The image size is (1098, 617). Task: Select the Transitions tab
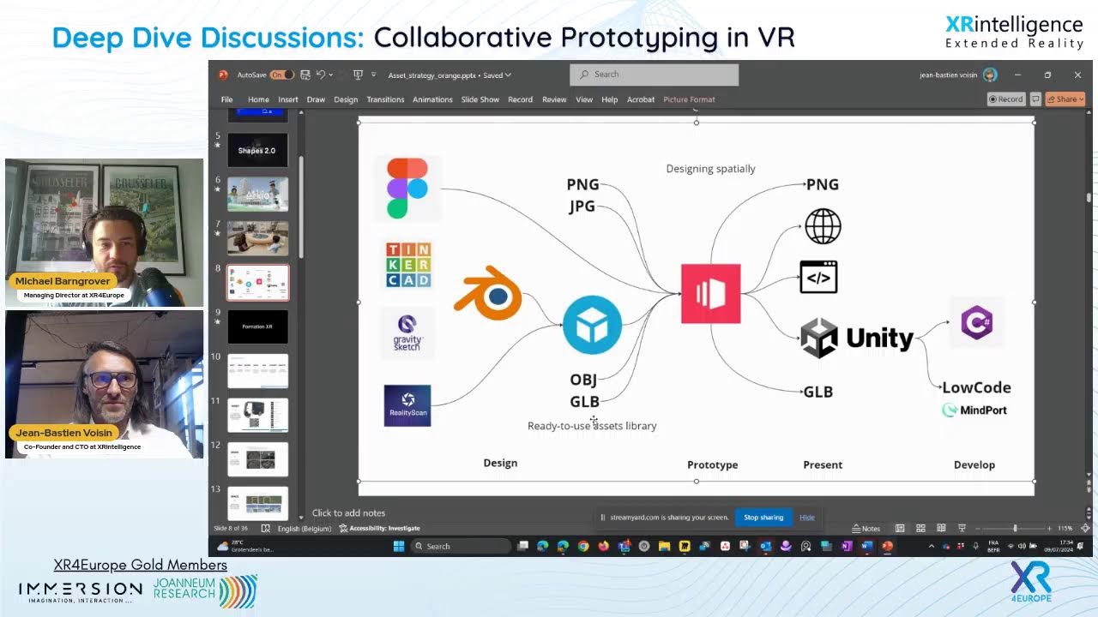click(385, 99)
